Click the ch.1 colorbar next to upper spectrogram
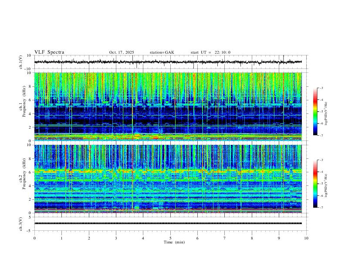 point(315,112)
